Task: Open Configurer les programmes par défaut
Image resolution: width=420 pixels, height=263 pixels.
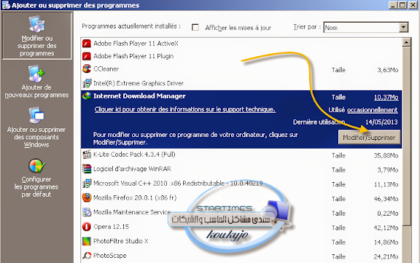Action: [36, 178]
